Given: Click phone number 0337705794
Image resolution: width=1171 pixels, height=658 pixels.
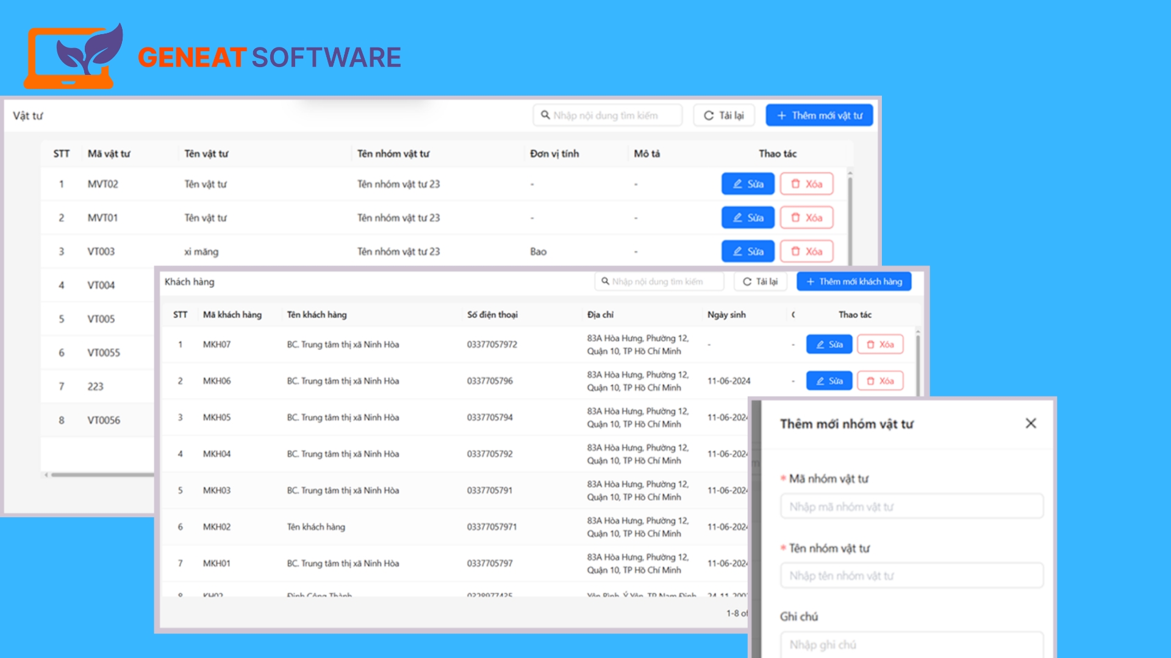Looking at the screenshot, I should point(490,417).
